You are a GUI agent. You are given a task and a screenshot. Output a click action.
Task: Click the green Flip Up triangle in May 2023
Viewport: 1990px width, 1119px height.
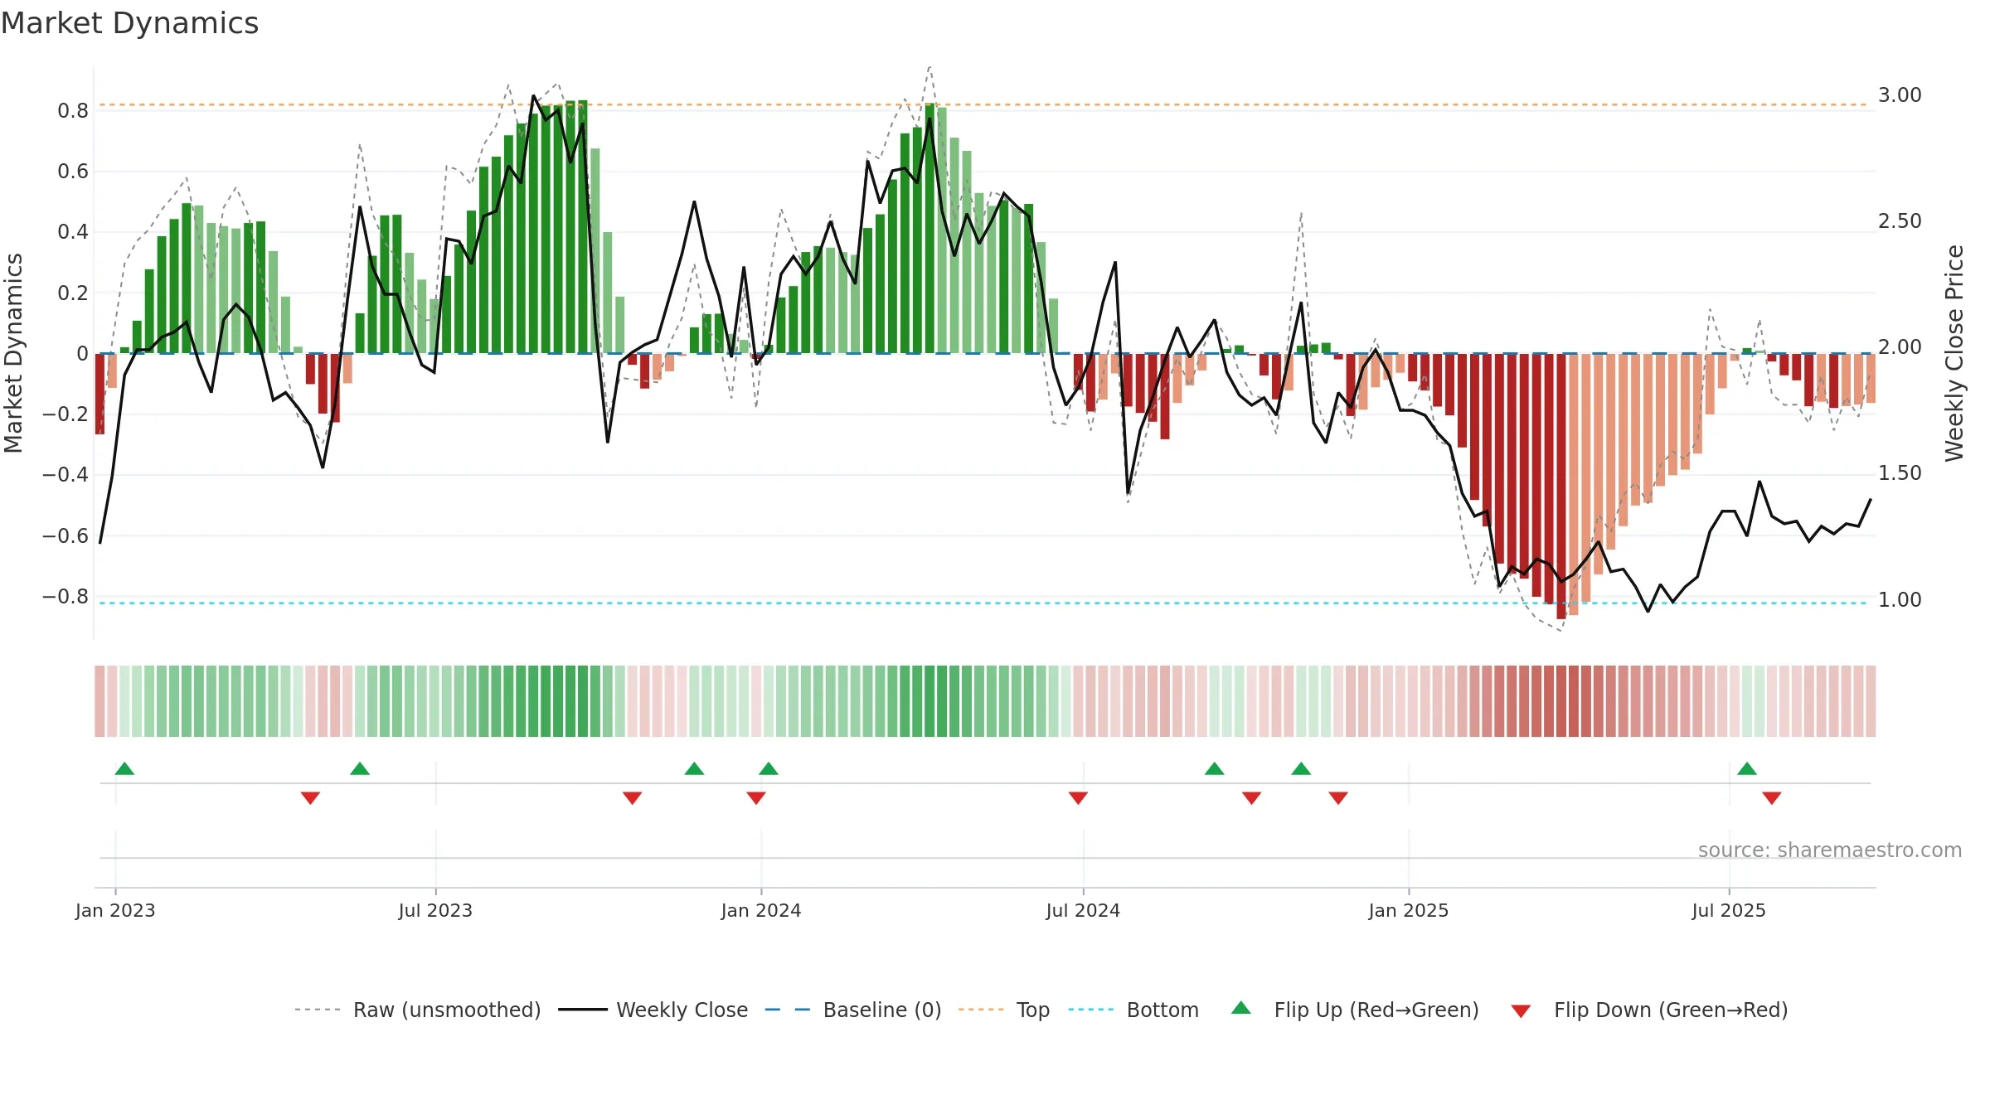(360, 768)
